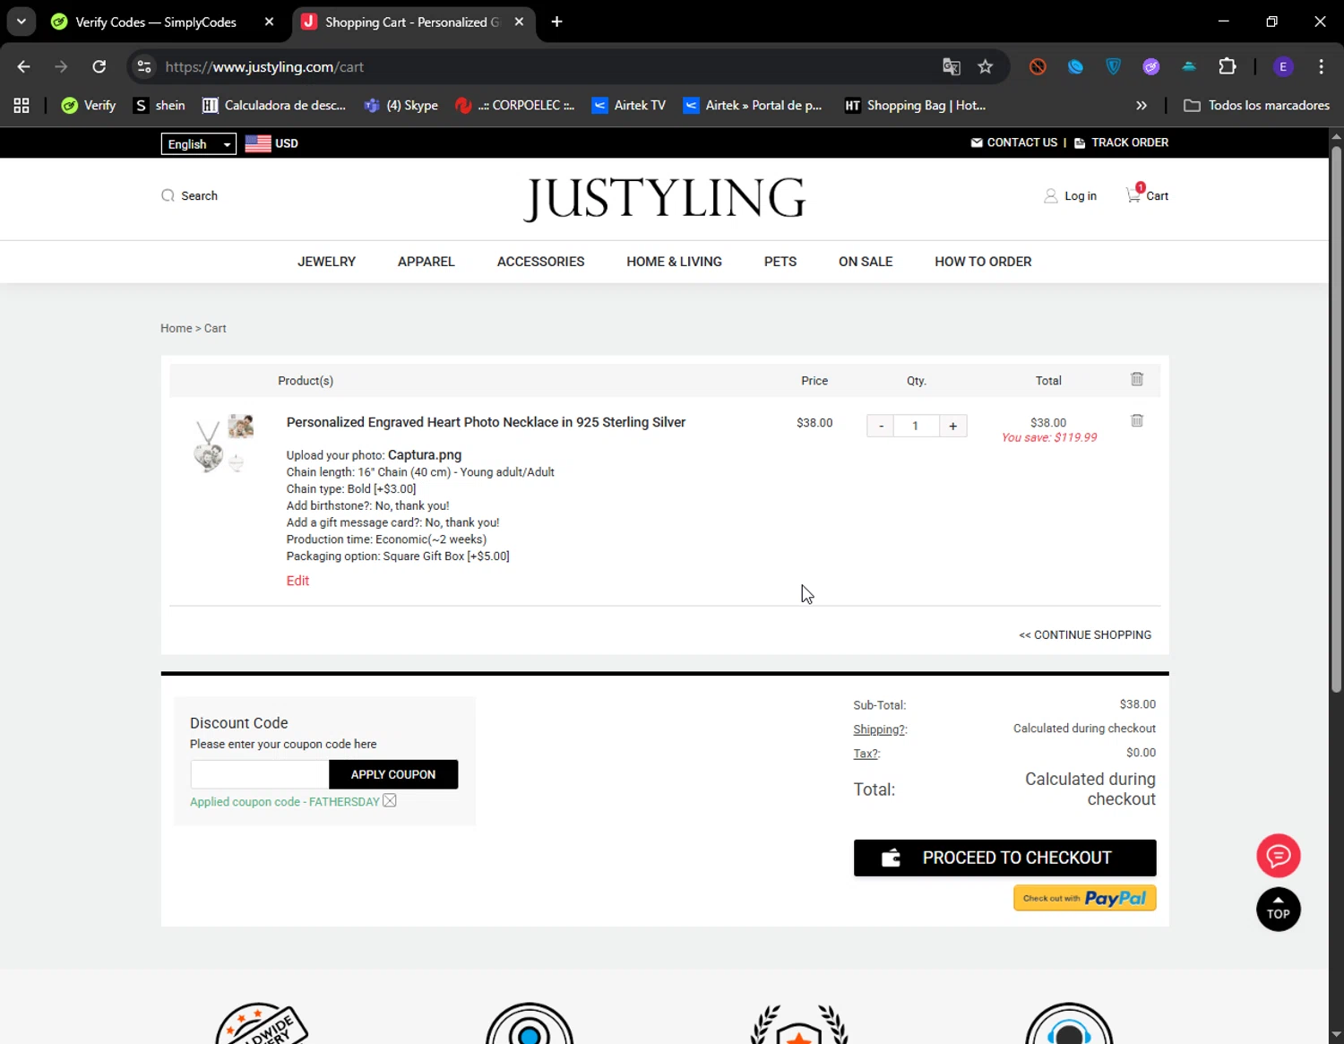Click the site information icon in address bar
This screenshot has height=1044, width=1344.
[144, 66]
